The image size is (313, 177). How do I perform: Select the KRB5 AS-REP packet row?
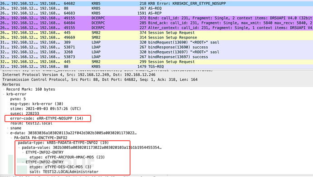156,13
